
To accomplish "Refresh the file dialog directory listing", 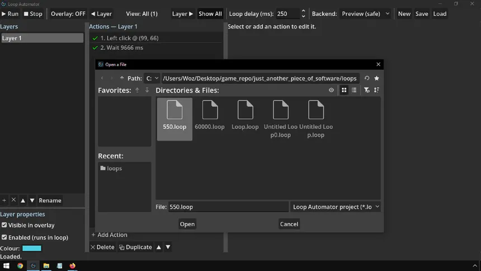I will [x=367, y=78].
